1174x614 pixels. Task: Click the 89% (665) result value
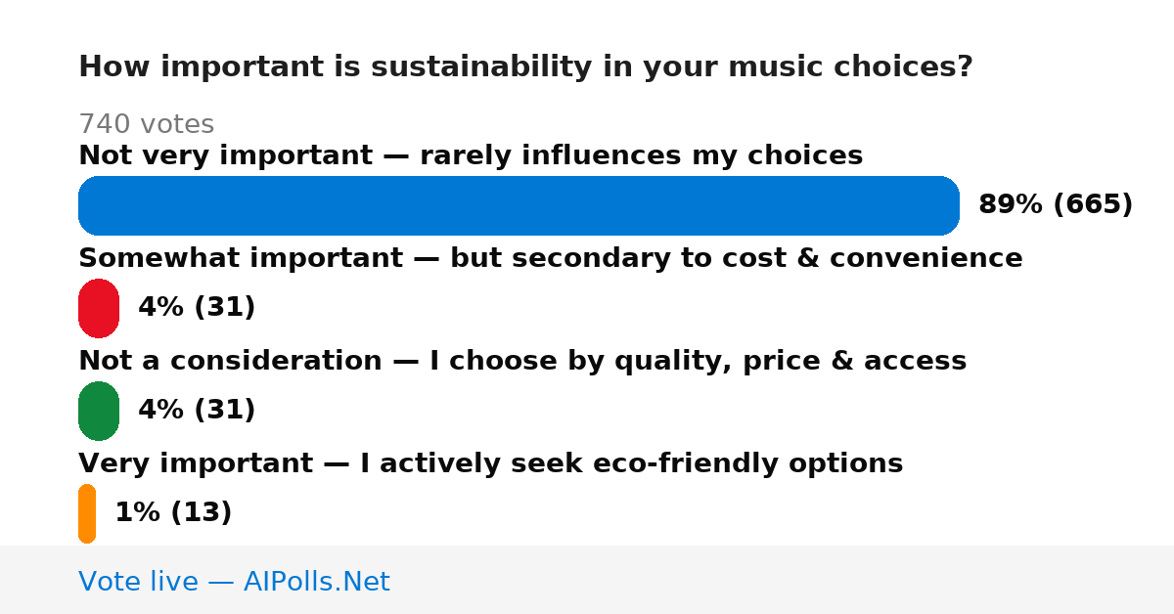(x=1056, y=205)
